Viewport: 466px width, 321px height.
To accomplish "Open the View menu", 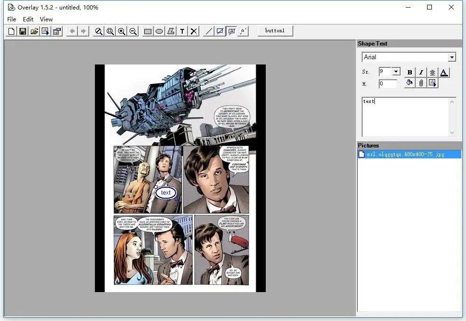I will click(47, 19).
